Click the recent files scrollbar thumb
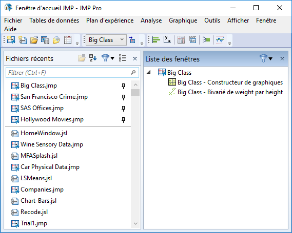The image size is (292, 233). (x=135, y=92)
